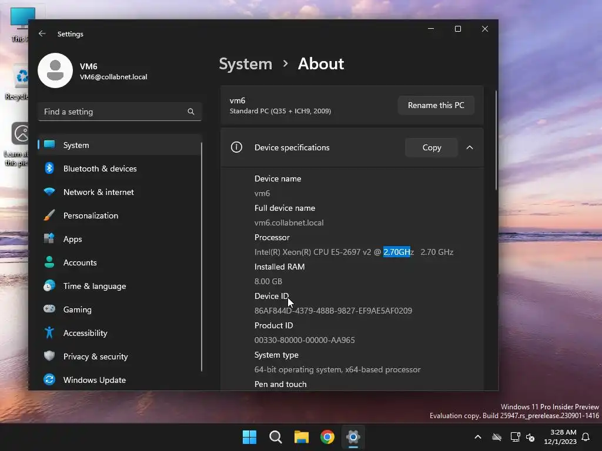
Task: Click the Apps icon in sidebar
Action: click(x=49, y=238)
